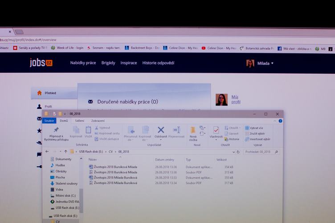The image size is (335, 223).
Task: Click Invertovat výběr in ribbon
Action: point(257,139)
